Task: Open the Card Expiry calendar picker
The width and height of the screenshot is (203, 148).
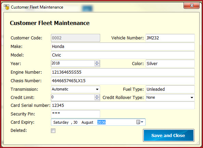Action: pos(140,122)
